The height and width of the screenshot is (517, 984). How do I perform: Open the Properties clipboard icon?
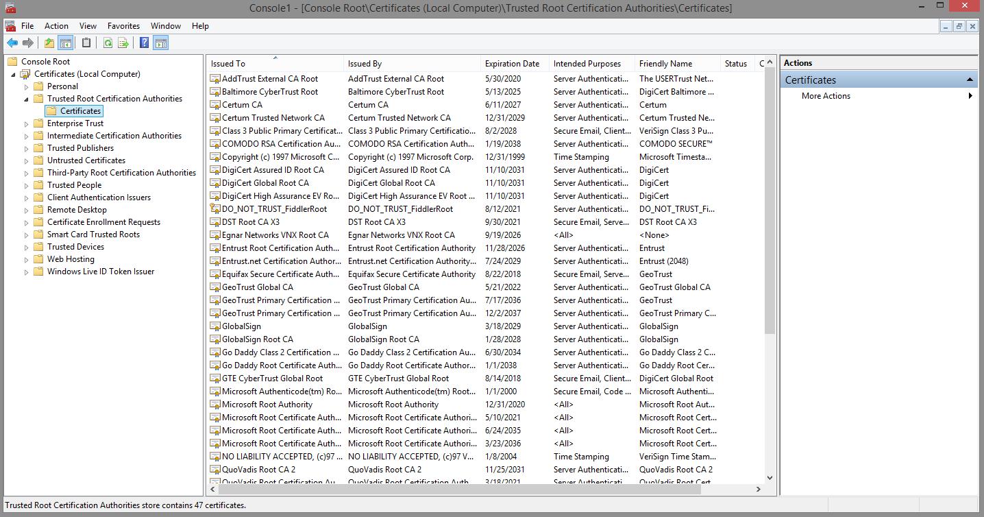84,43
